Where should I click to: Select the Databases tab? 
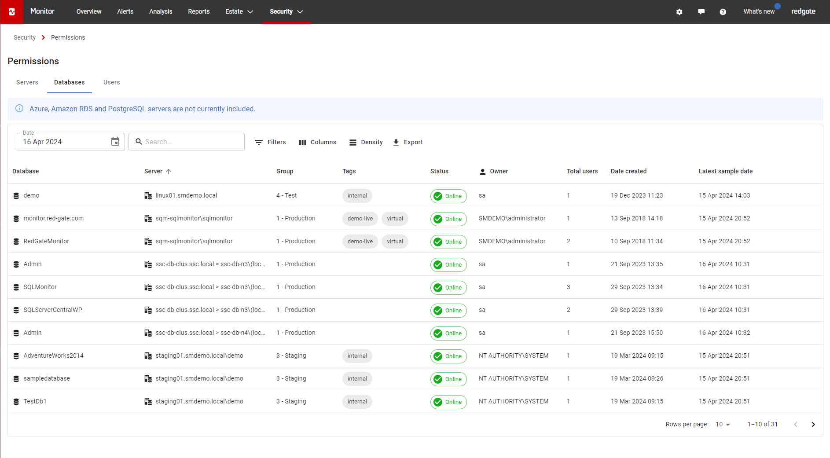point(70,83)
